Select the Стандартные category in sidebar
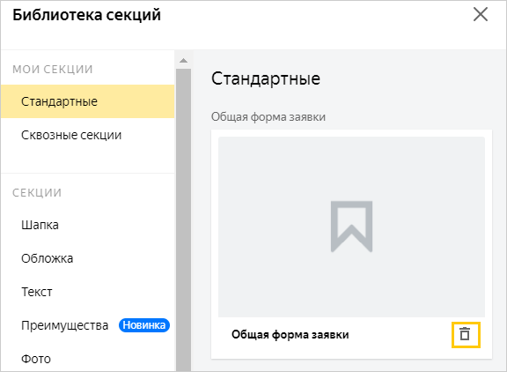507x372 pixels. (x=88, y=101)
